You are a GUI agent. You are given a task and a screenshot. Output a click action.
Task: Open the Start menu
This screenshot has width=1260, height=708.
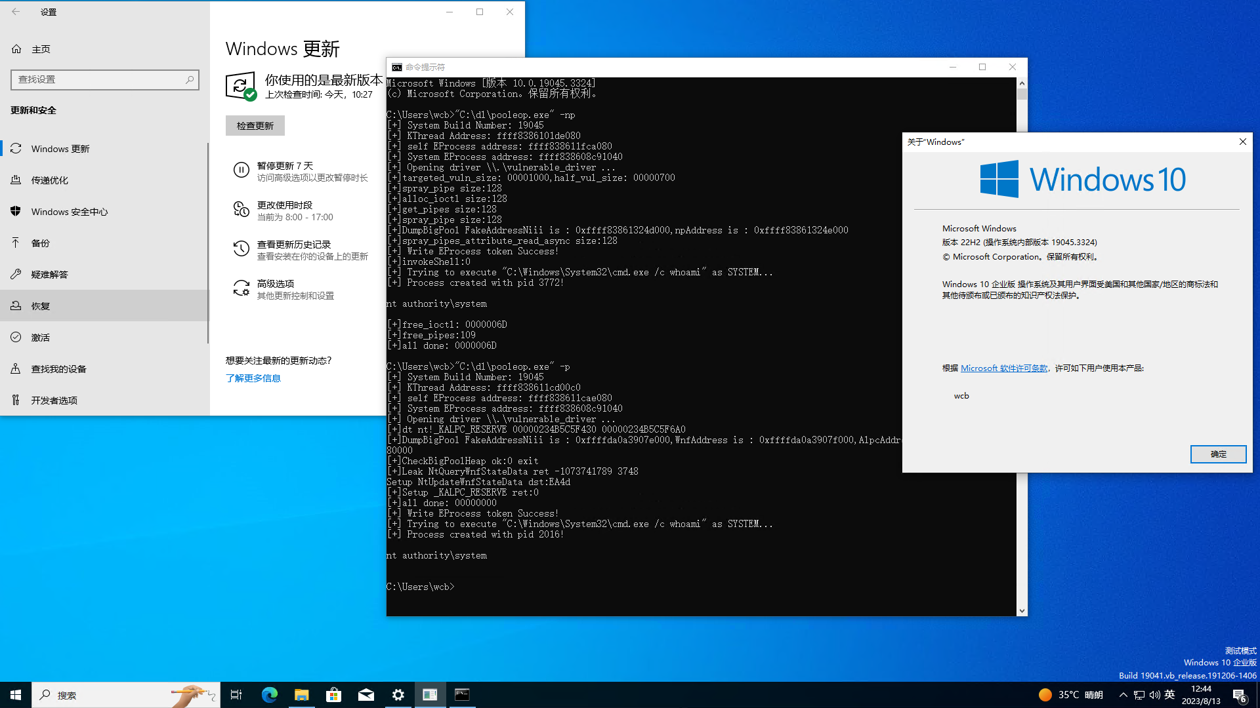pyautogui.click(x=16, y=695)
